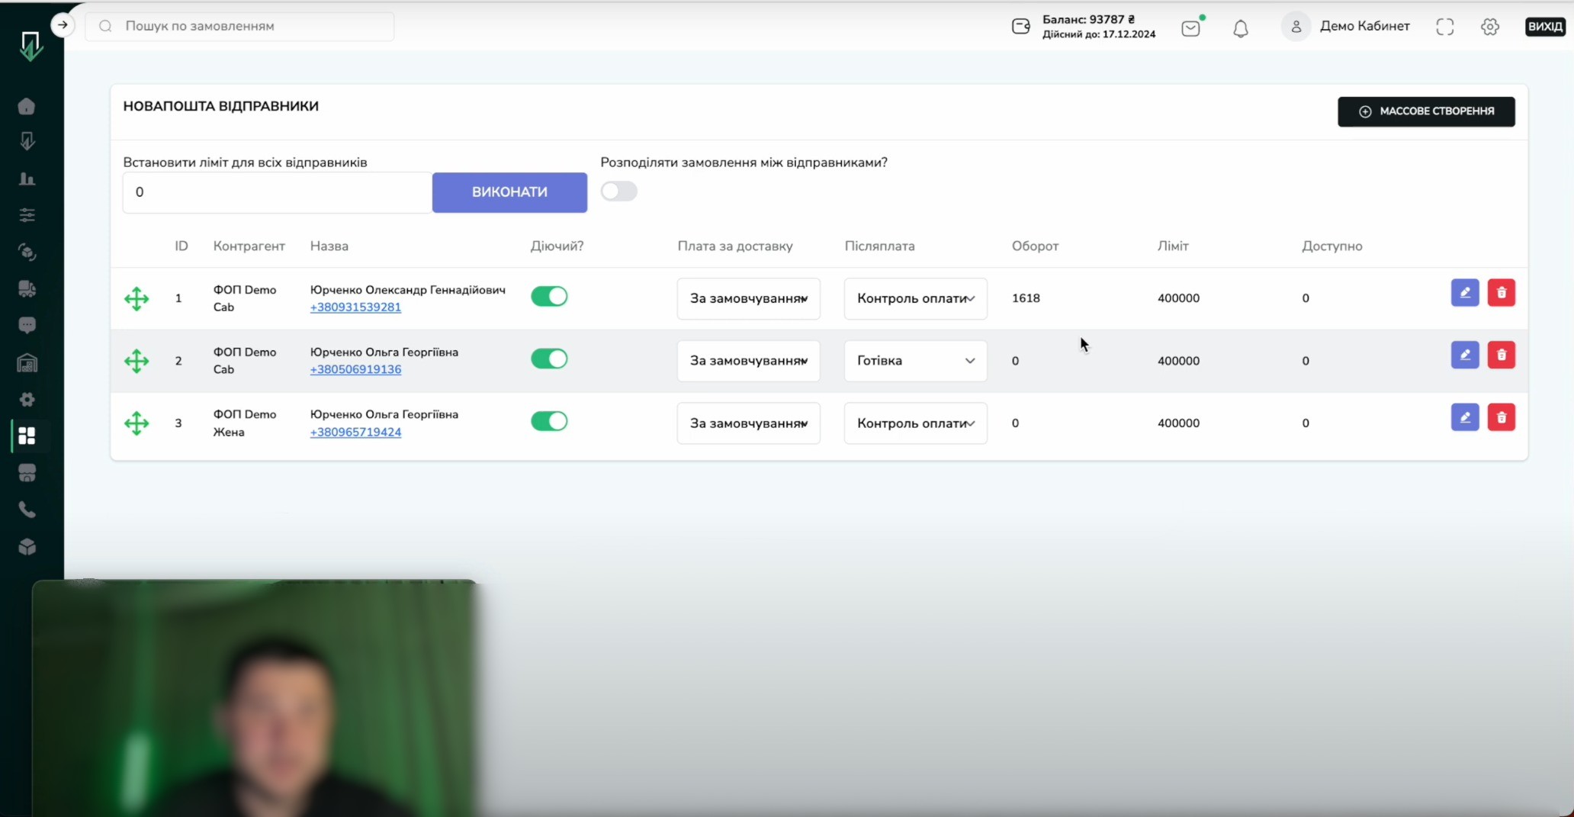Open delivery fee dropdown for sender 1

tap(748, 298)
